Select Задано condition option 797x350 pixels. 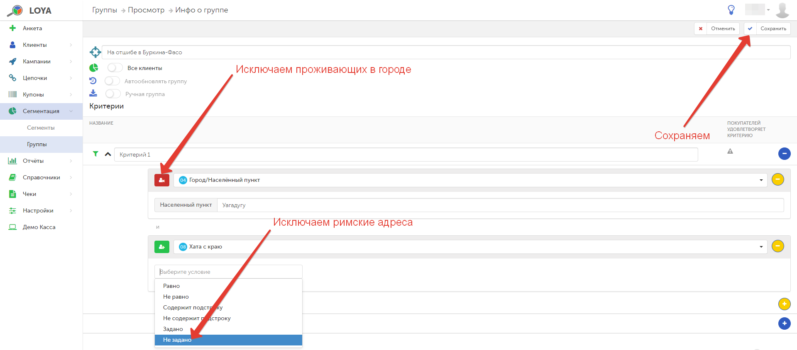coord(228,329)
